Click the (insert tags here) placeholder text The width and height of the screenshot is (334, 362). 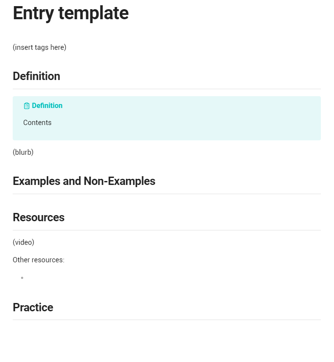point(39,47)
